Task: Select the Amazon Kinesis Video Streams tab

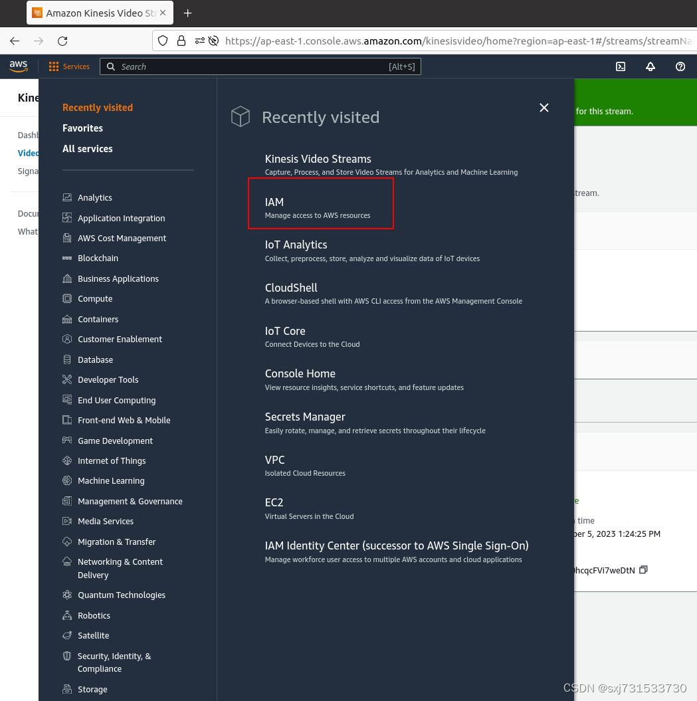Action: tap(100, 13)
